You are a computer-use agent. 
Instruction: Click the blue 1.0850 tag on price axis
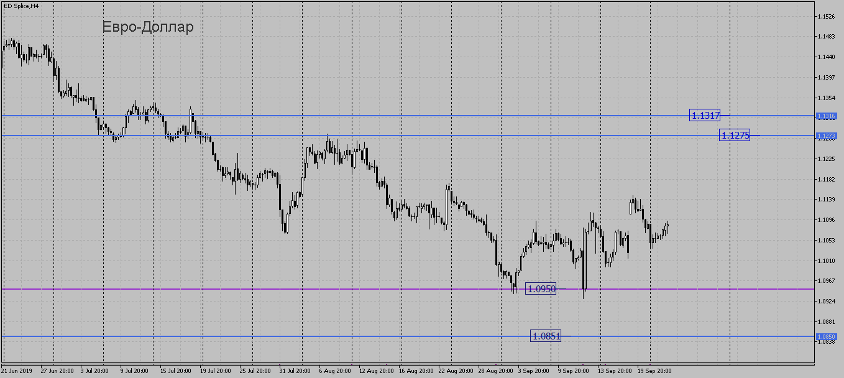pyautogui.click(x=827, y=336)
